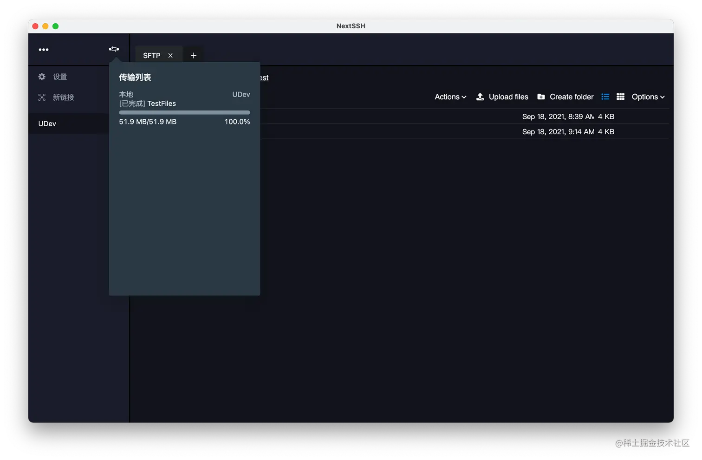
Task: Click the TestFiles transfer progress bar
Action: pos(184,112)
